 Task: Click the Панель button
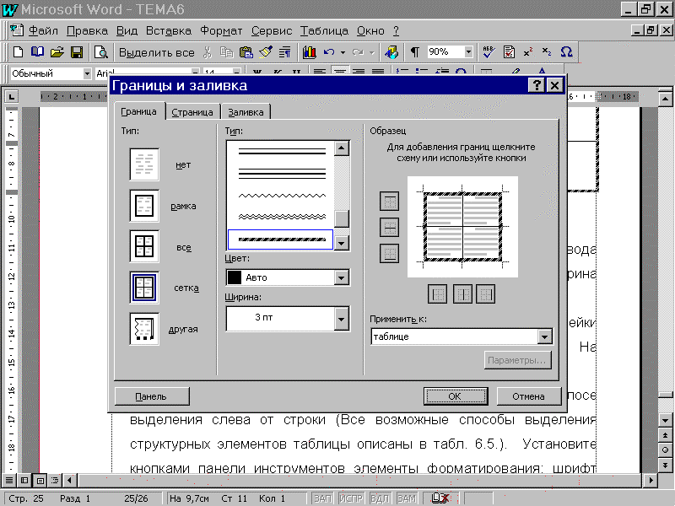point(151,396)
